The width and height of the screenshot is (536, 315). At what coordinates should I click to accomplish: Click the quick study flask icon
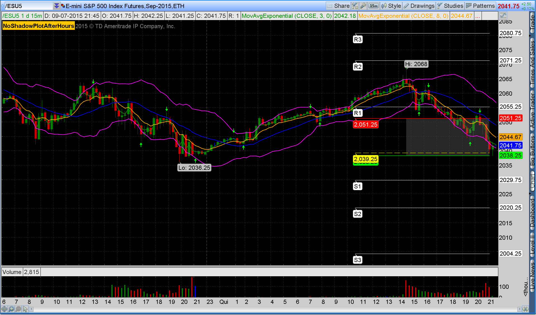(355, 6)
